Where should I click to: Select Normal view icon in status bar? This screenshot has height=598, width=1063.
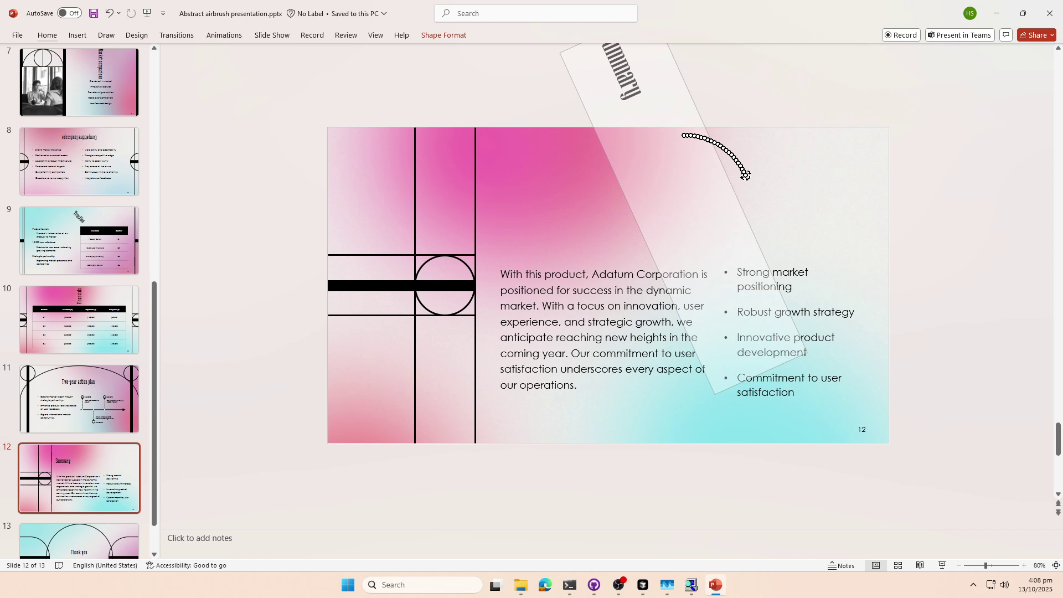click(876, 565)
